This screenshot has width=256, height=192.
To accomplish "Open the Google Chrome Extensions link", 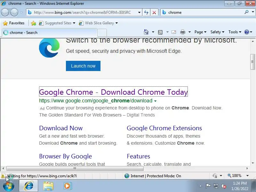I will pyautogui.click(x=164, y=128).
